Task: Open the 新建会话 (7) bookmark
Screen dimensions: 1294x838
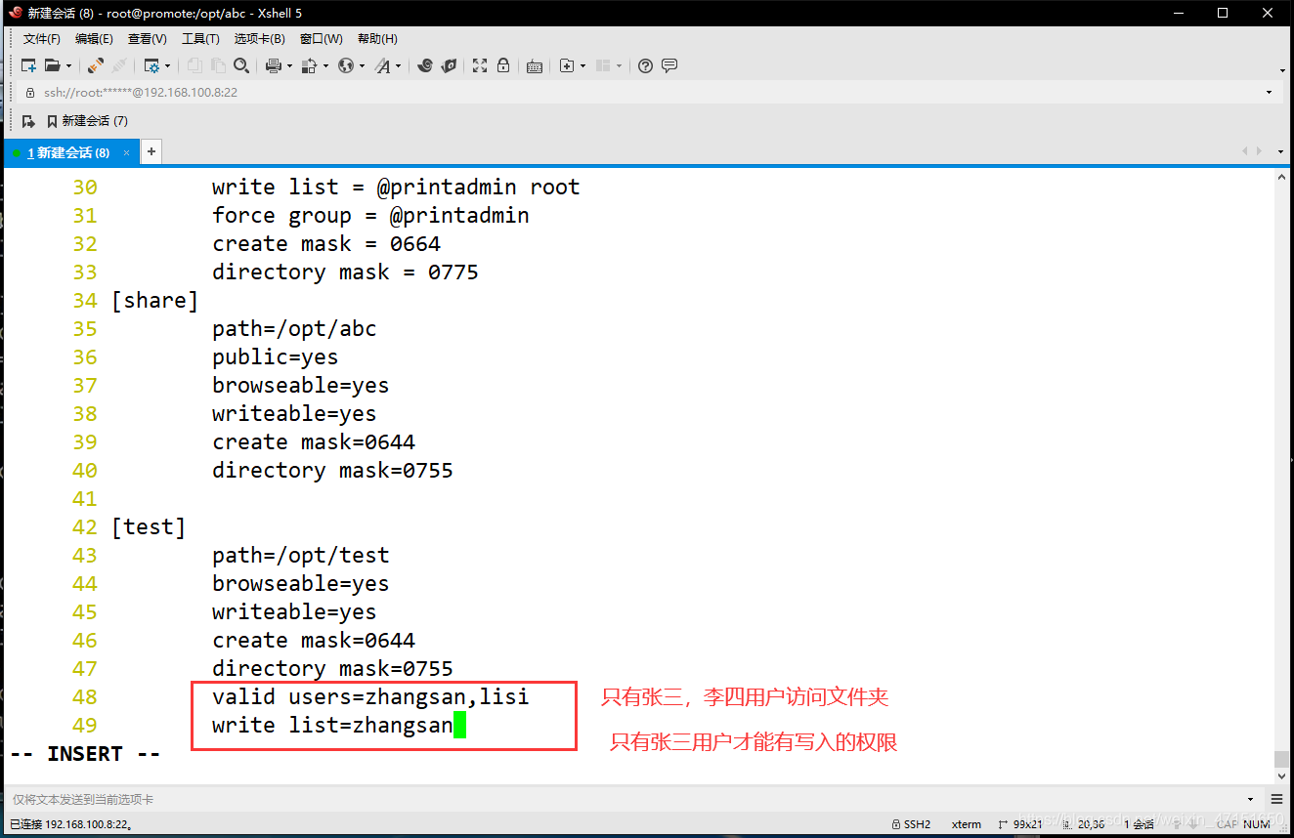Action: (87, 121)
